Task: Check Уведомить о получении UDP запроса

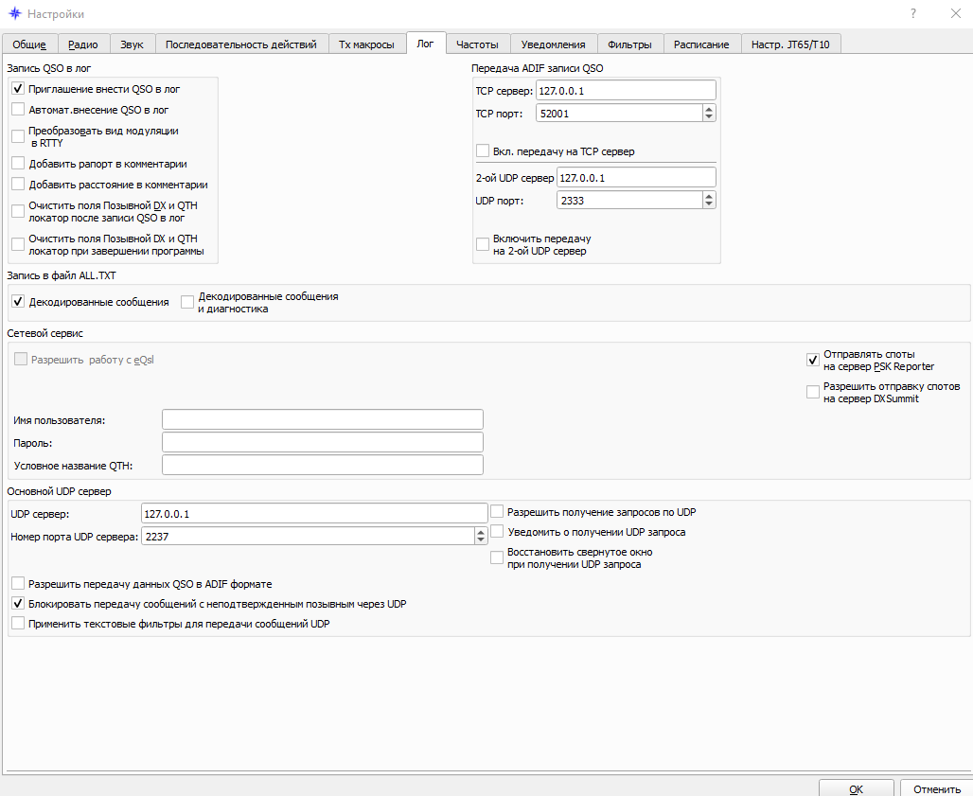Action: coord(496,532)
